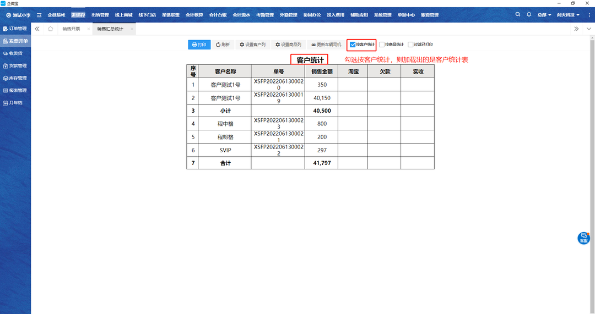Open the 问天科技 dropdown
595x314 pixels.
click(x=569, y=15)
